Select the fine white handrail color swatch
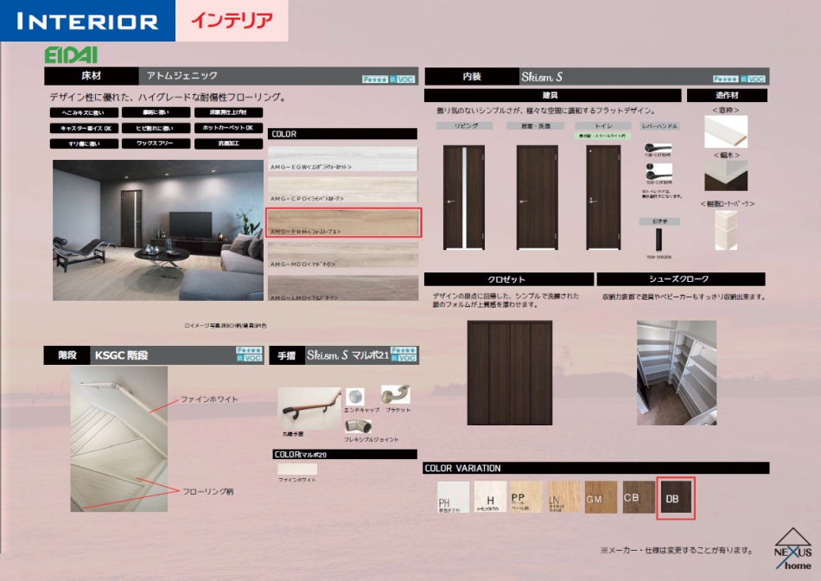 297,469
